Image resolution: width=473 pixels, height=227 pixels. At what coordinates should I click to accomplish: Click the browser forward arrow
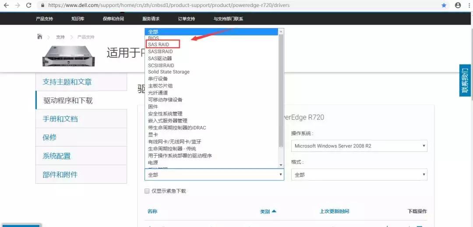18,5
